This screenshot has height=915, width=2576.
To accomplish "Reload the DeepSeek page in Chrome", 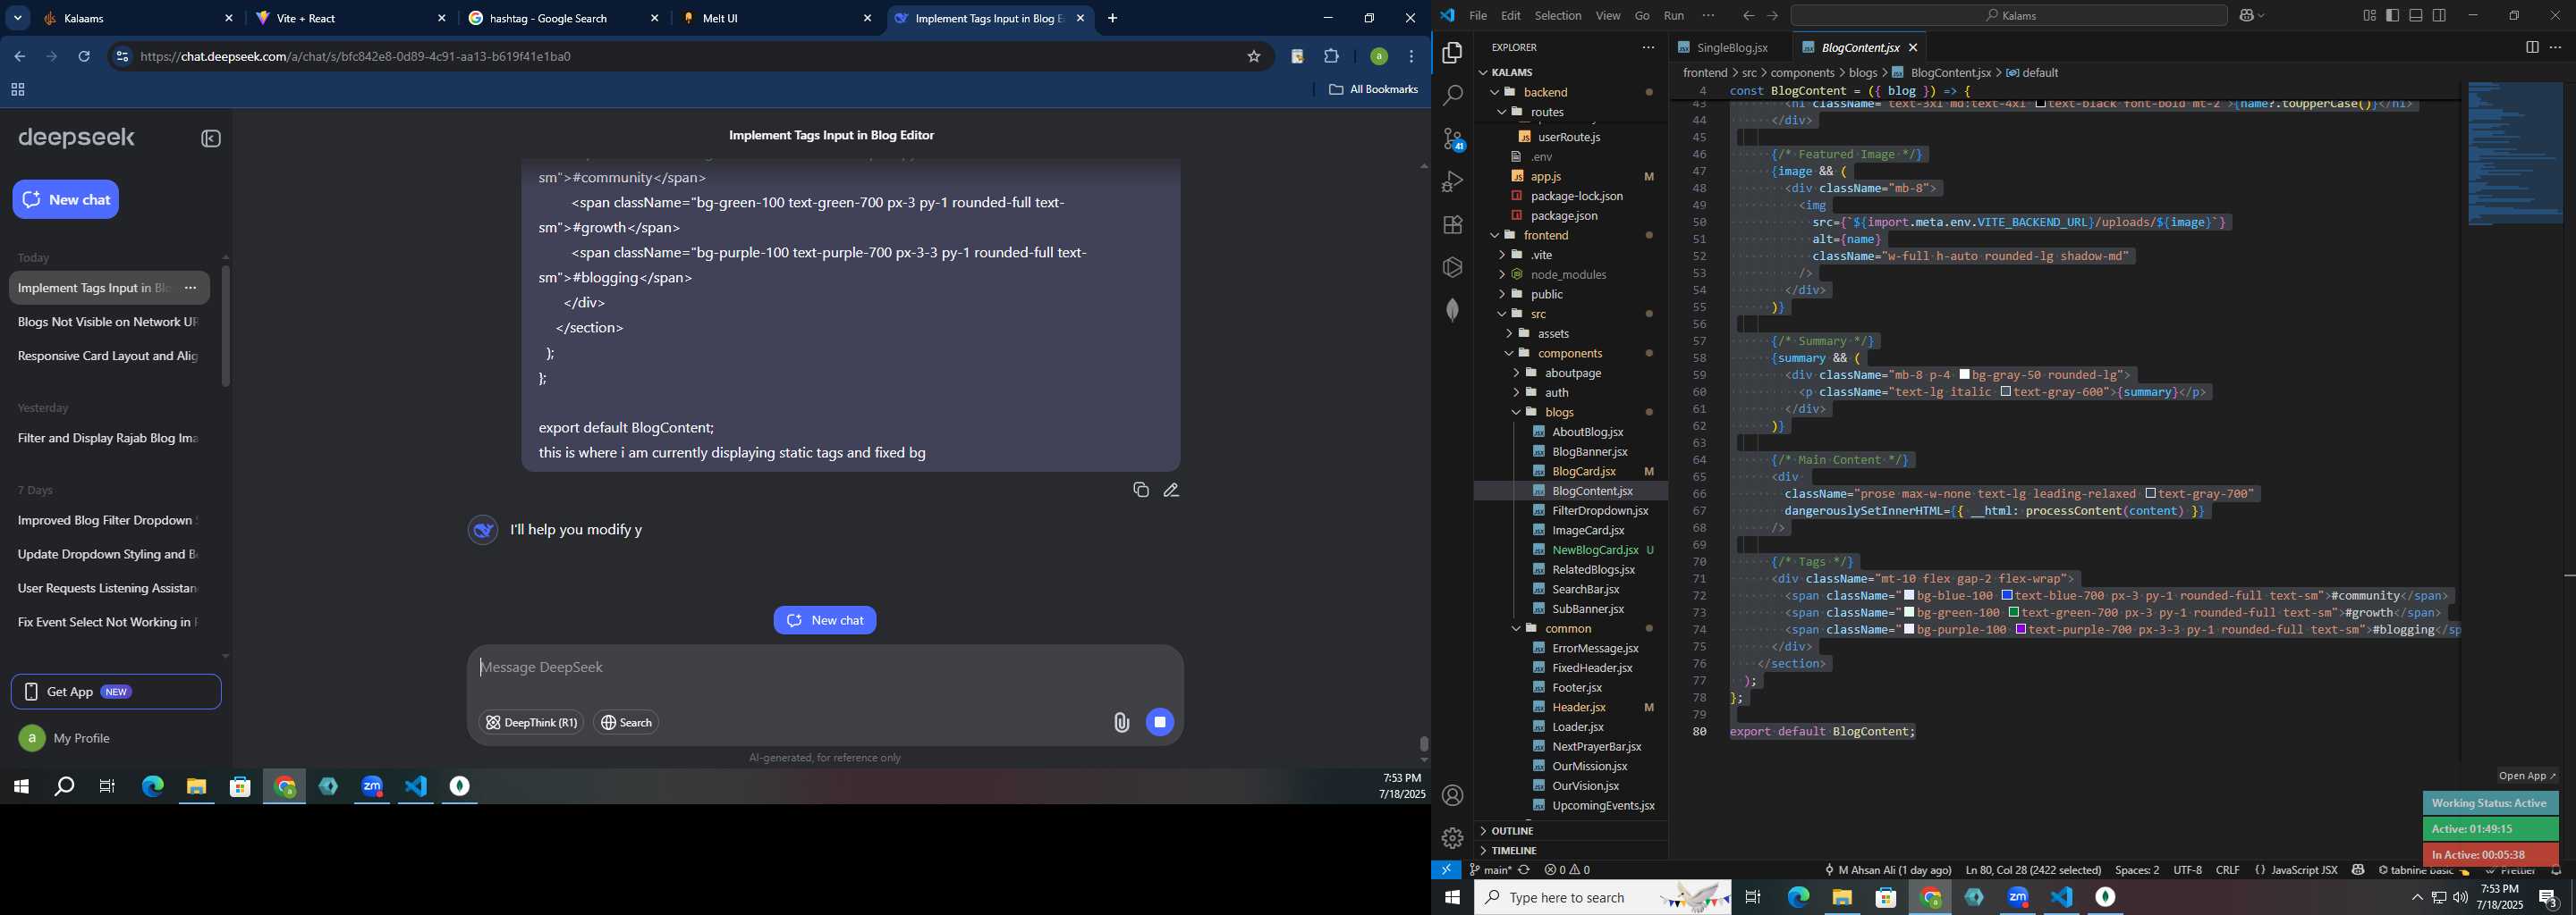I will pos(85,57).
